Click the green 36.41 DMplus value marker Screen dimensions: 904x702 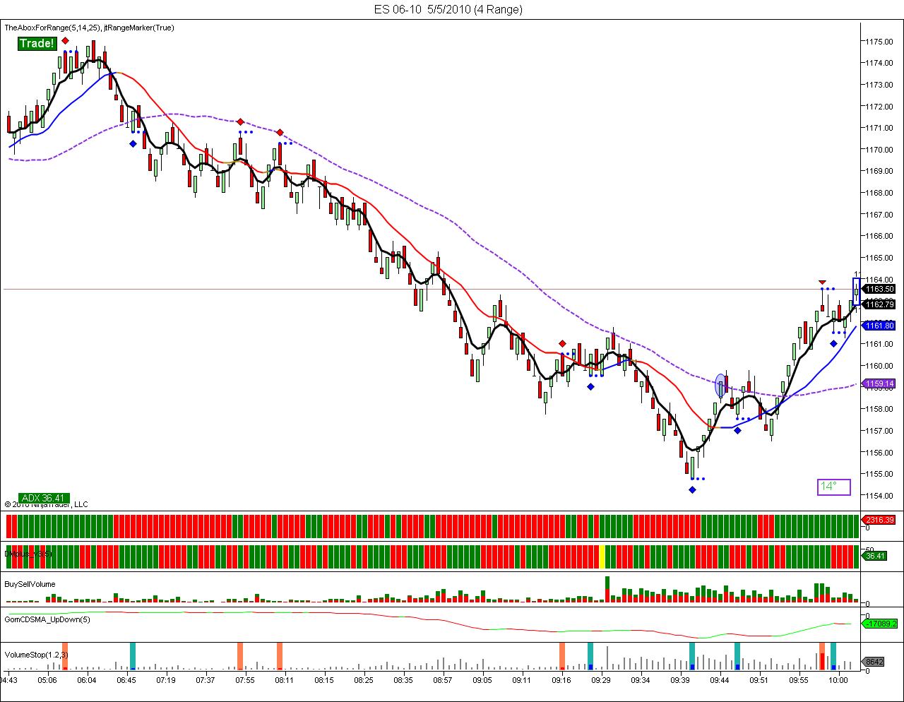tap(876, 556)
